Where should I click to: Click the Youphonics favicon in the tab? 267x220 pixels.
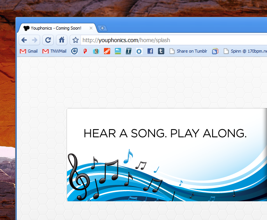[x=26, y=28]
